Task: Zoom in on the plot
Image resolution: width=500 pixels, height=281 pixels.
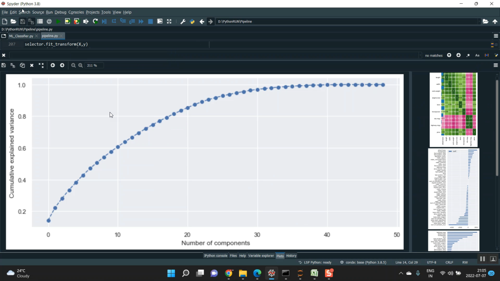Action: tap(81, 66)
